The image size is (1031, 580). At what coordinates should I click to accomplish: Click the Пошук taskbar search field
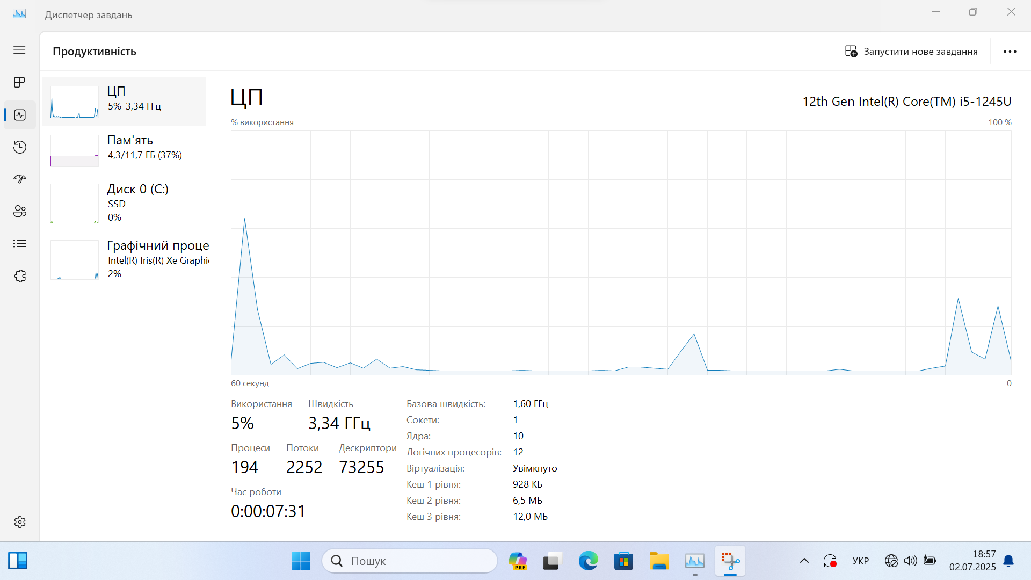[x=410, y=561]
